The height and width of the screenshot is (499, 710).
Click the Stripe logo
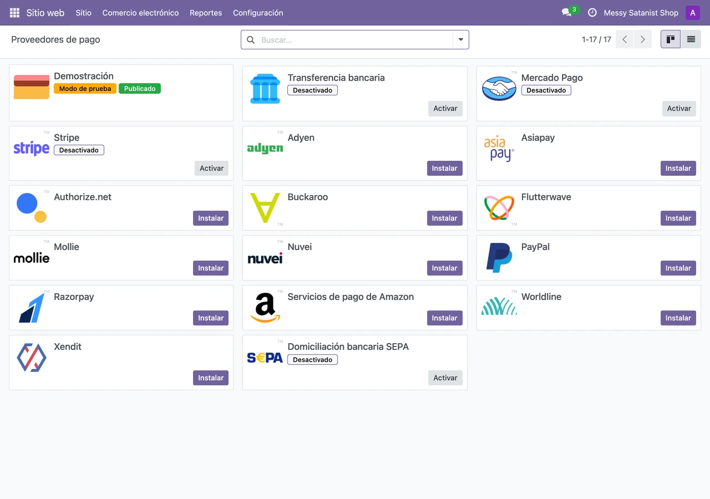(x=32, y=148)
